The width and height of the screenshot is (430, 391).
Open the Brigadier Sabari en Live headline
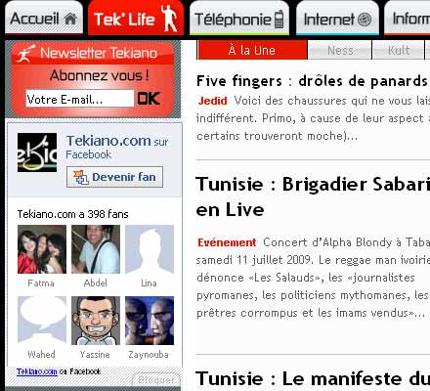pyautogui.click(x=313, y=196)
